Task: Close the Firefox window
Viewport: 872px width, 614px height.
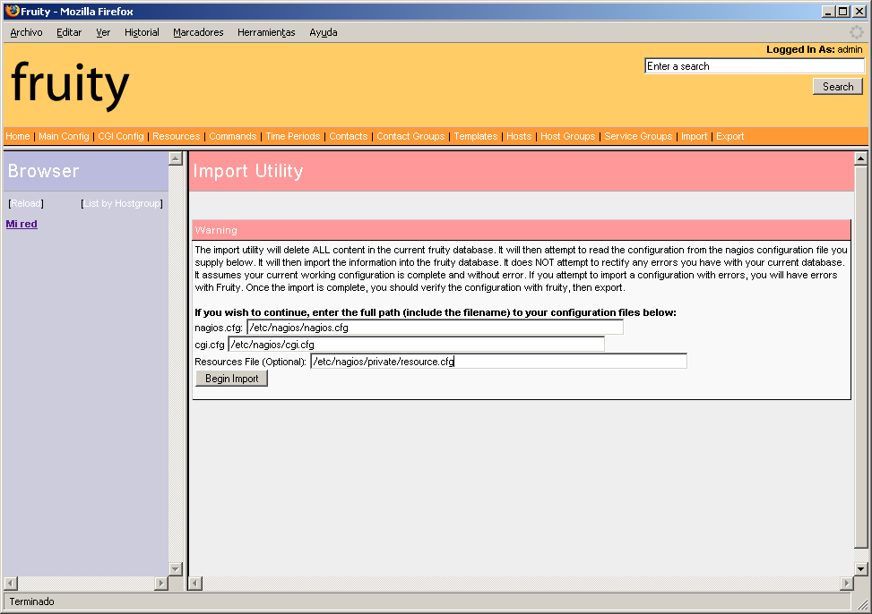Action: (x=859, y=11)
